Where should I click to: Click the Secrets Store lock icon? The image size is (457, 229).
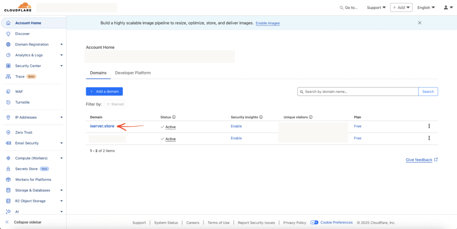coord(8,169)
